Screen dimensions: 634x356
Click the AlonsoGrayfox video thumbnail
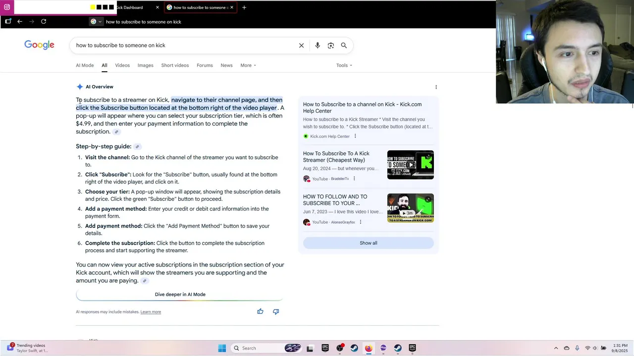point(410,208)
